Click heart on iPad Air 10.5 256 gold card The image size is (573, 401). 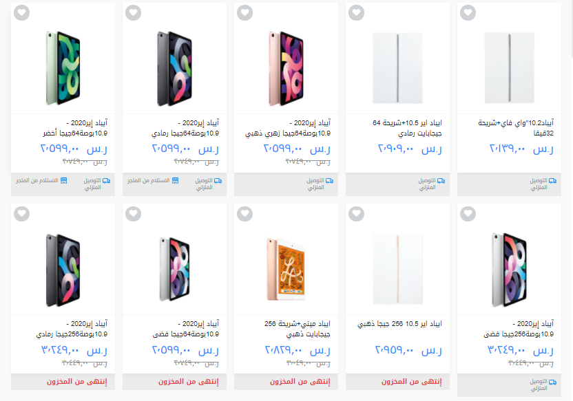(356, 214)
